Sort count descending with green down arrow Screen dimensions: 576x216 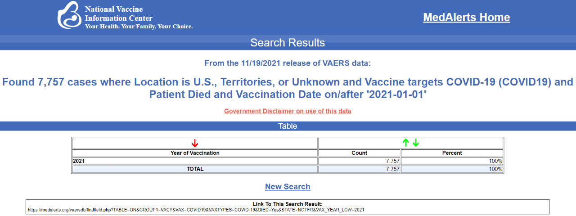point(416,143)
